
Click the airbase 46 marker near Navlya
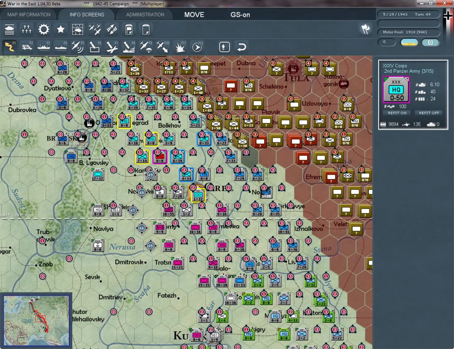[x=141, y=228]
